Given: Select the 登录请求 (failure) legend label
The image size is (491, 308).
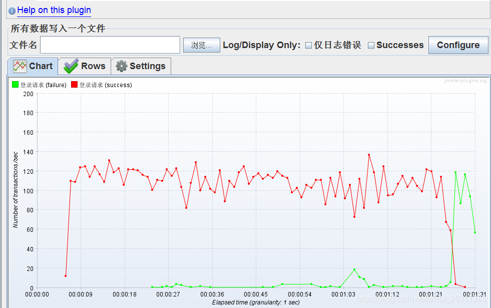Looking at the screenshot, I should [44, 85].
